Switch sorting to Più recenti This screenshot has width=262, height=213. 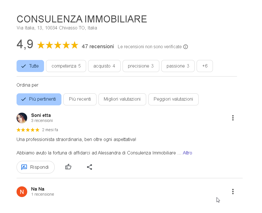pyautogui.click(x=80, y=99)
